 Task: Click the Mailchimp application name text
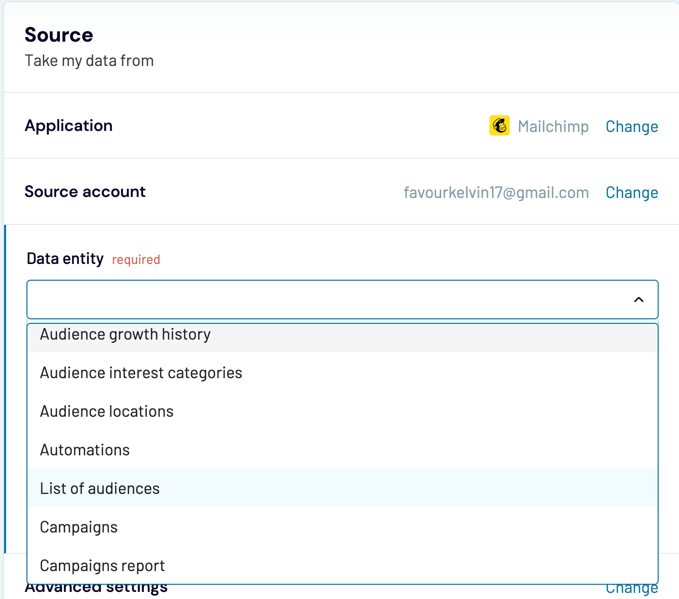tap(553, 126)
